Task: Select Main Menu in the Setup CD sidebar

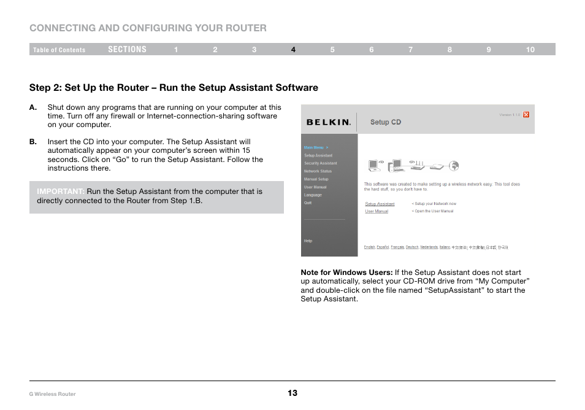Action: click(316, 147)
